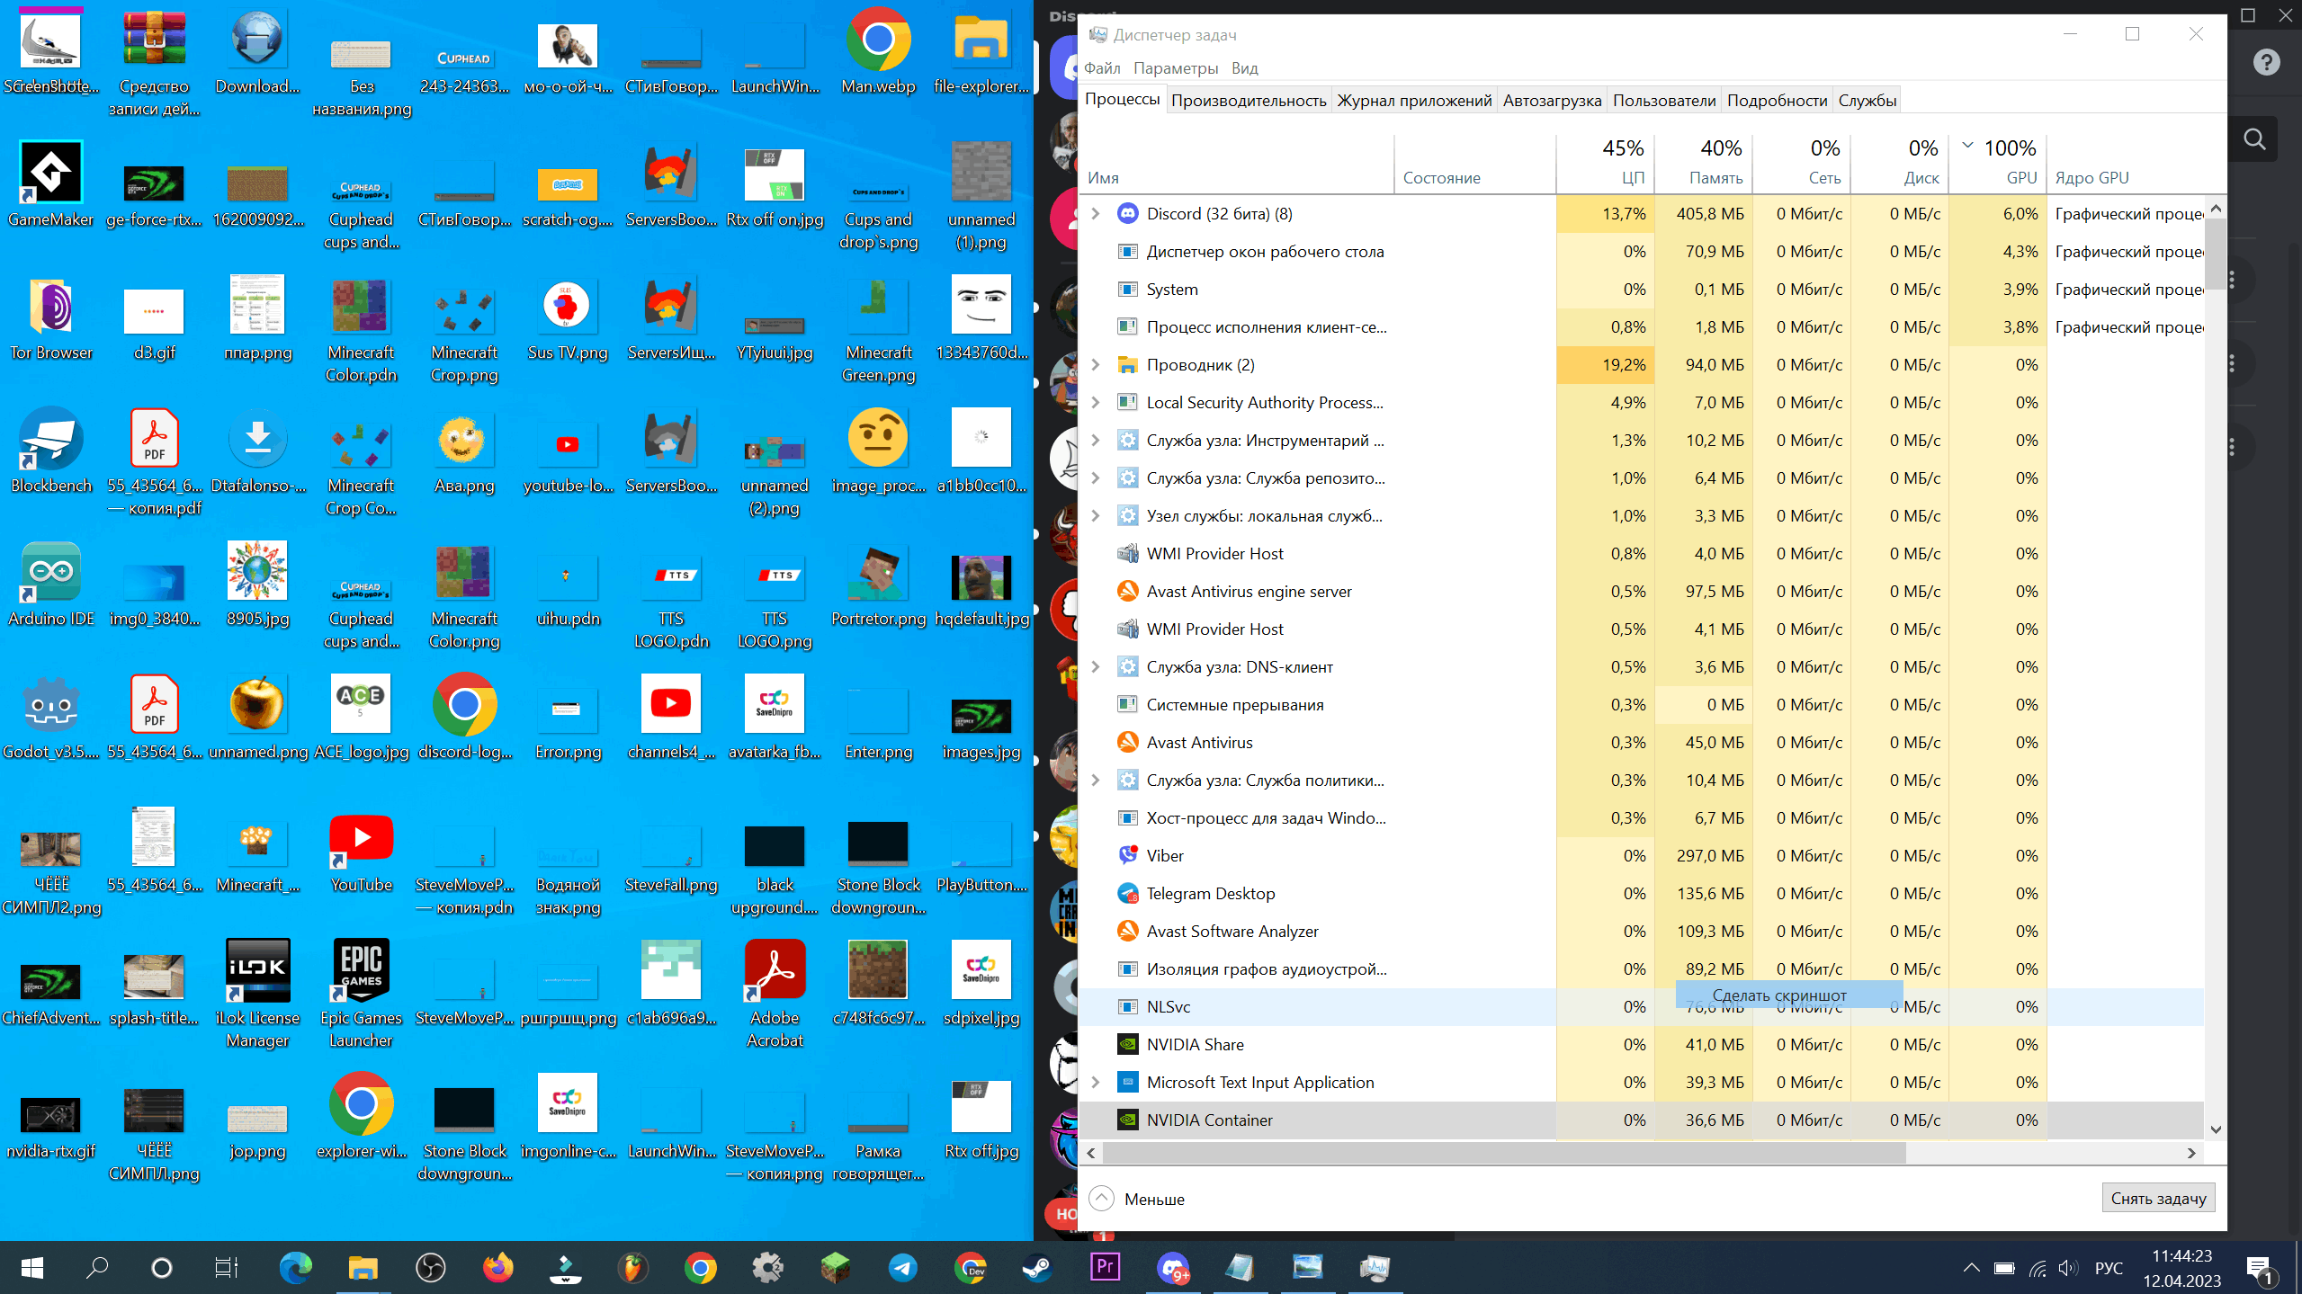Open Параметры menu in Task Manager
2302x1294 pixels.
1177,68
